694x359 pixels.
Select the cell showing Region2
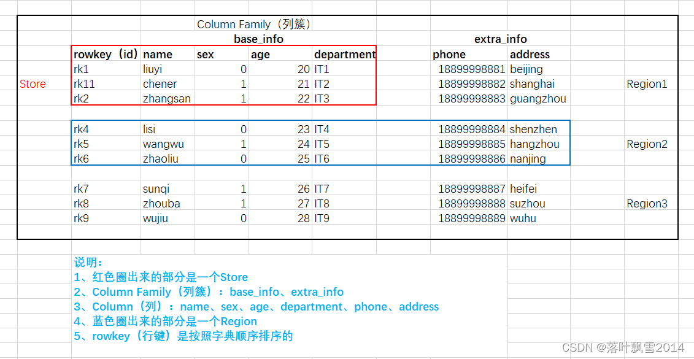click(647, 144)
